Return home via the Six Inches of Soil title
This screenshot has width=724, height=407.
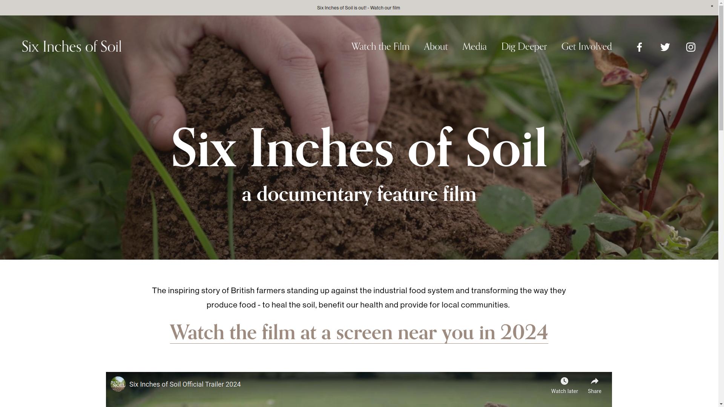71,47
